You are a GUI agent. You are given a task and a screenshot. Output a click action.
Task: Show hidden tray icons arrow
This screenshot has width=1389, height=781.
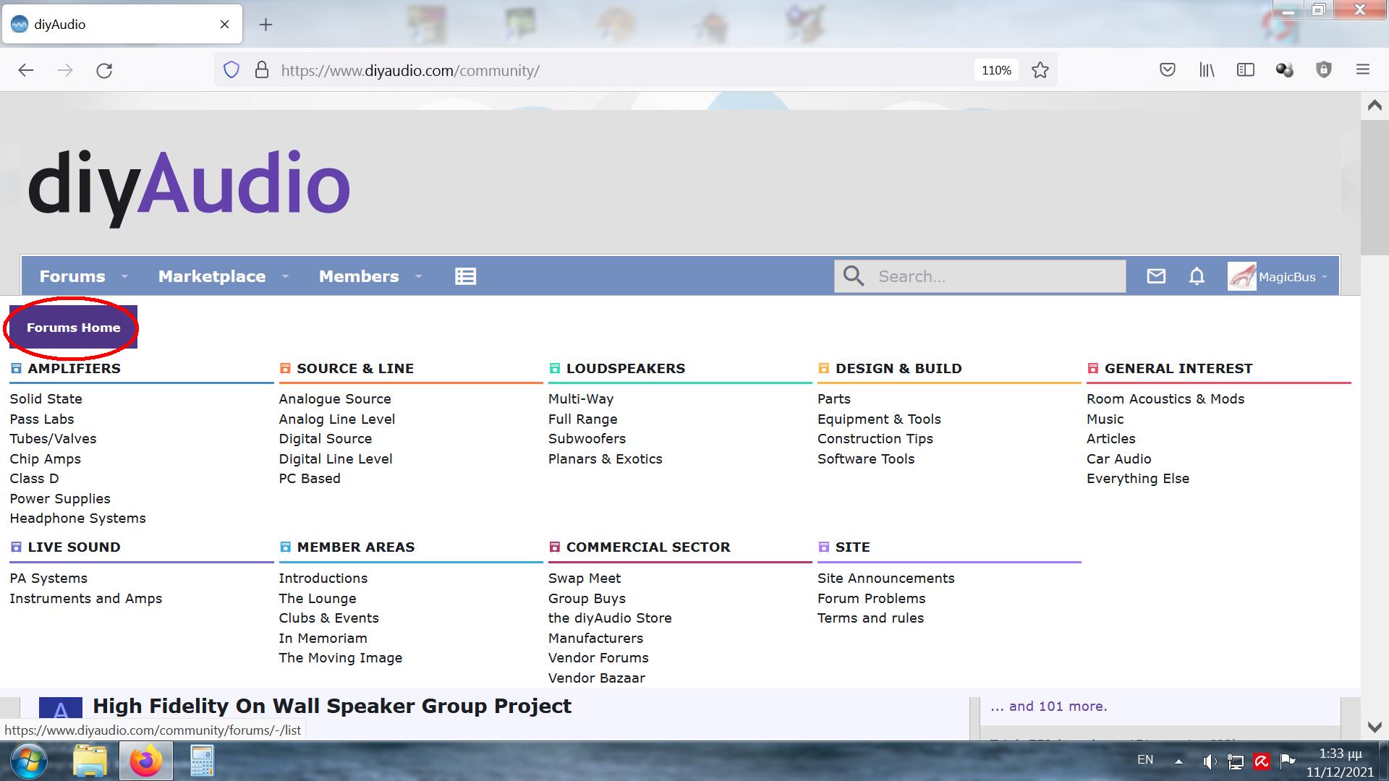[1178, 761]
